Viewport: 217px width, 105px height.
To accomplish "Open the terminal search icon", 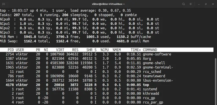I will (x=184, y=4).
